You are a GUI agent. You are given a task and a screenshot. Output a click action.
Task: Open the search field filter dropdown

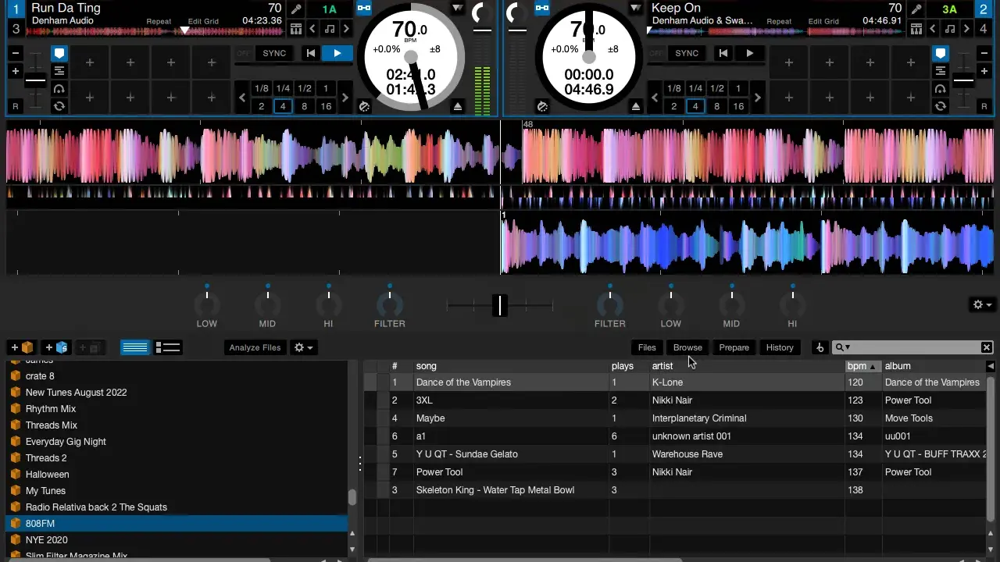click(843, 347)
